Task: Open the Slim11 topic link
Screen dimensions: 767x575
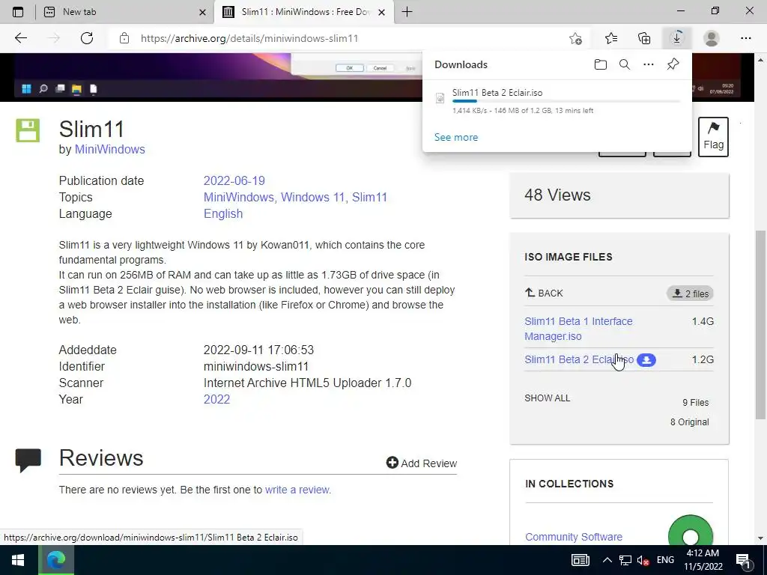Action: click(369, 197)
